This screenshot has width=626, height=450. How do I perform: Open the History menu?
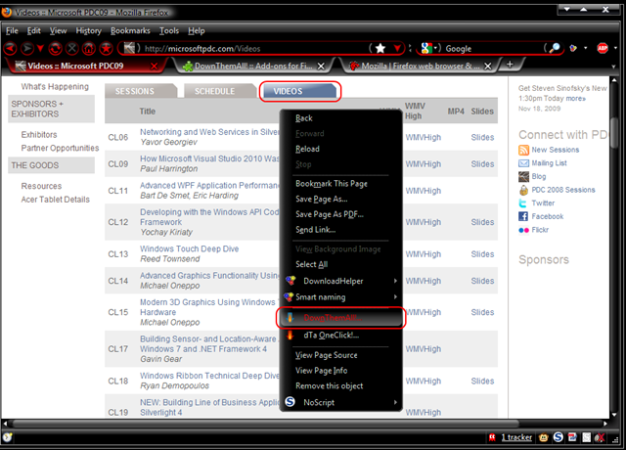(x=89, y=30)
